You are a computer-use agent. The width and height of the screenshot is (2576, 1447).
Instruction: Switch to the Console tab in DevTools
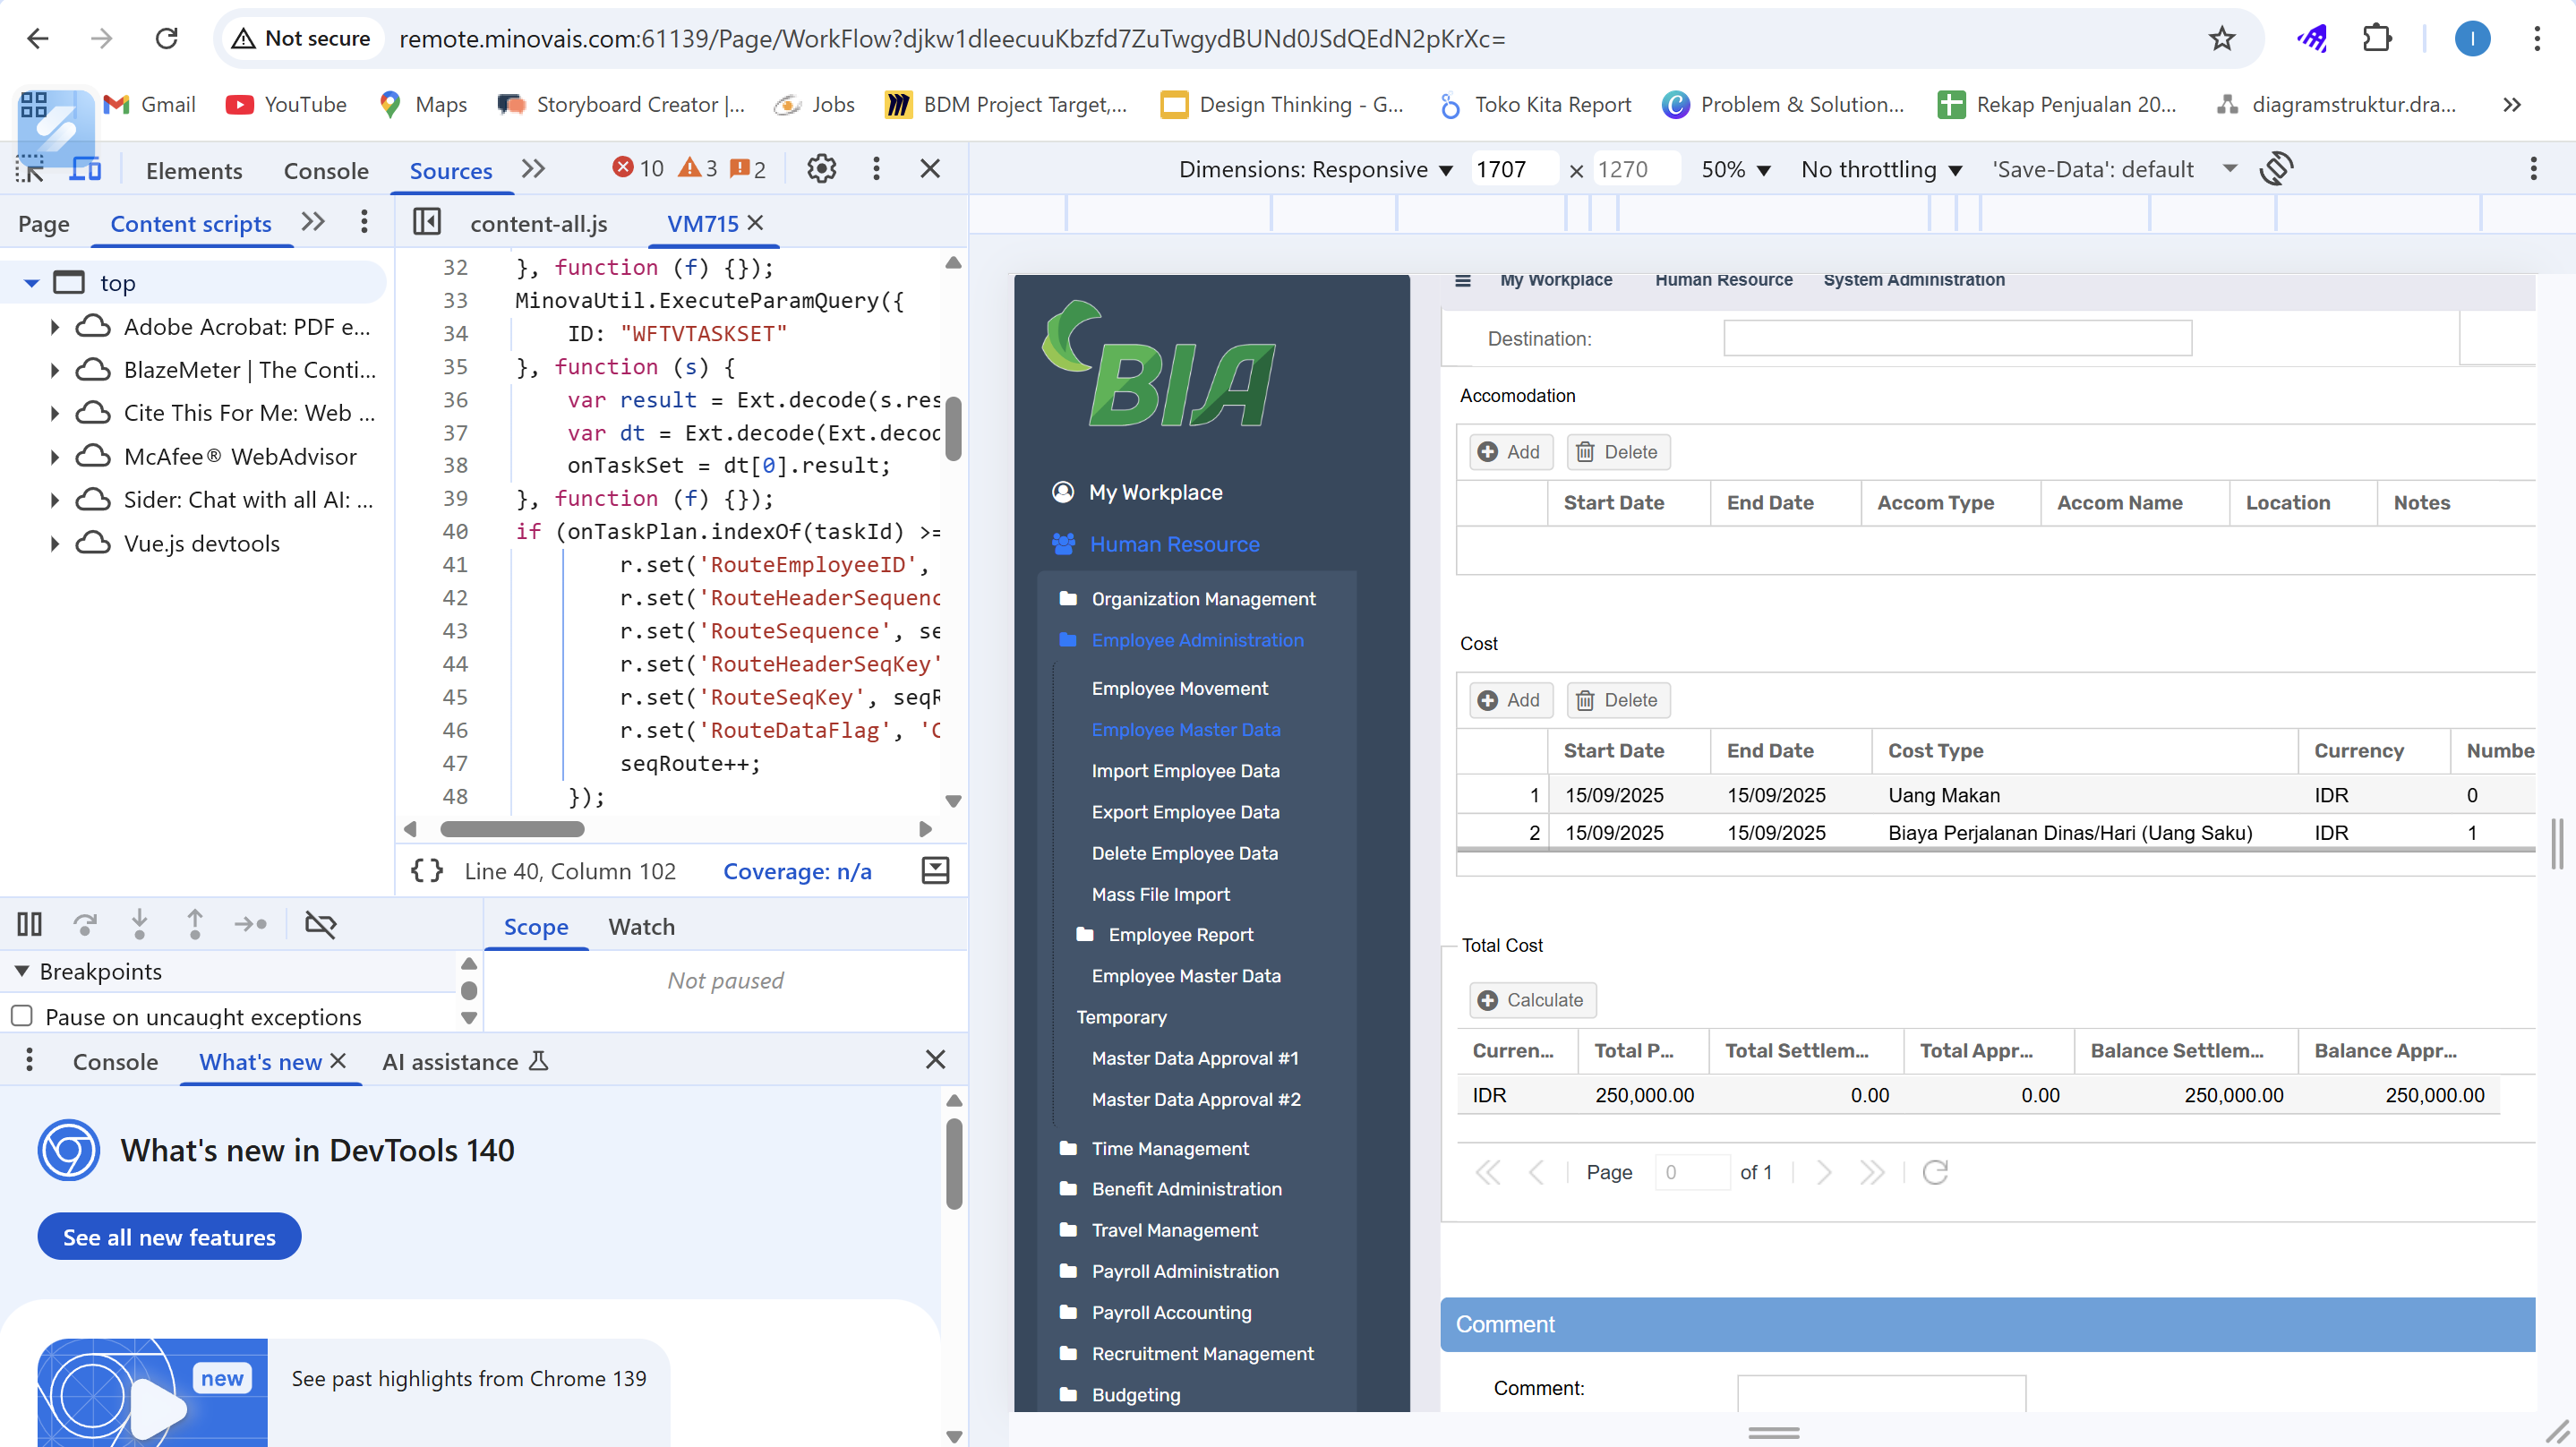coord(325,171)
